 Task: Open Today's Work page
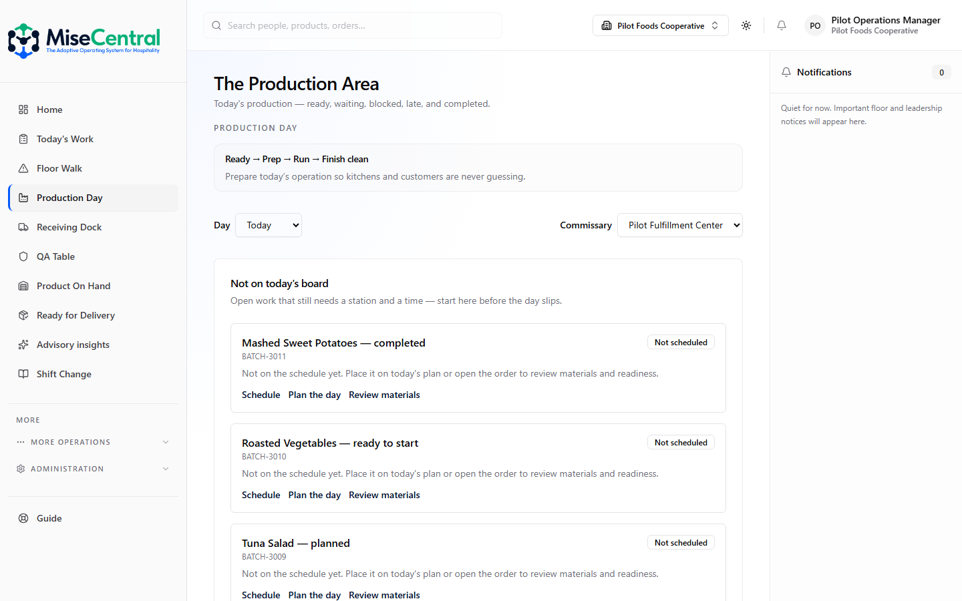click(94, 139)
